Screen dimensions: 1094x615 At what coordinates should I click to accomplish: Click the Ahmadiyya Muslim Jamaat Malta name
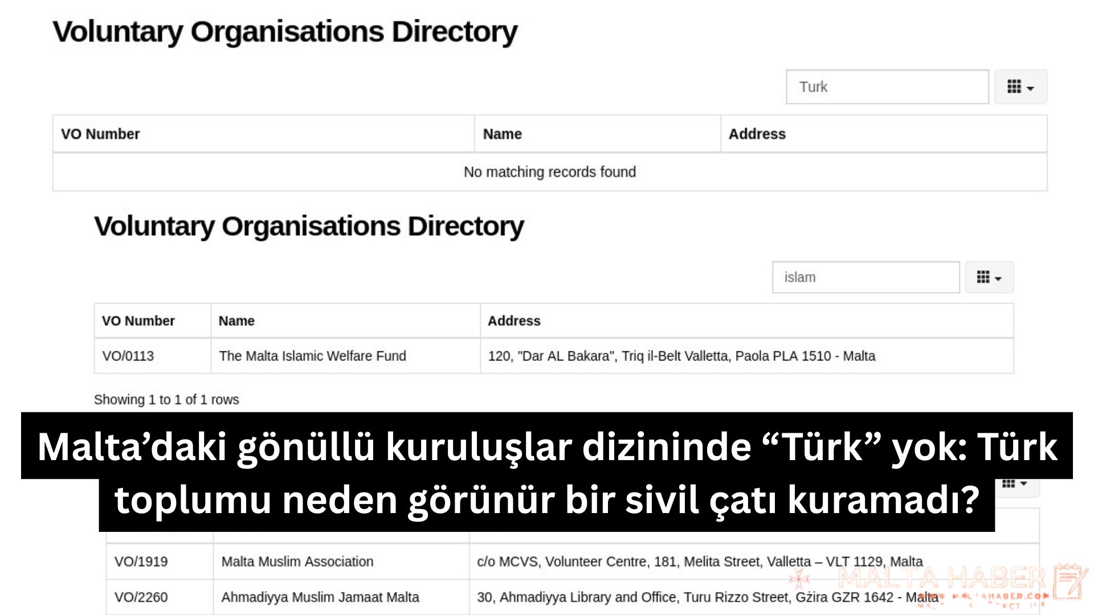(x=320, y=597)
